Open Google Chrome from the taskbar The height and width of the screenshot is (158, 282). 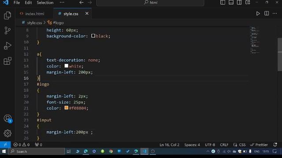pos(111,151)
